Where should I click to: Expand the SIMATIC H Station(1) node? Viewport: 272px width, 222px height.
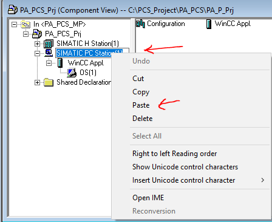coord(37,44)
